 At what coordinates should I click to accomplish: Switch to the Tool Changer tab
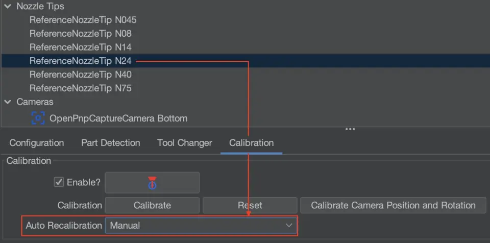tap(184, 143)
